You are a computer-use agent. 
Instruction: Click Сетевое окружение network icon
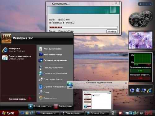tap(41, 60)
